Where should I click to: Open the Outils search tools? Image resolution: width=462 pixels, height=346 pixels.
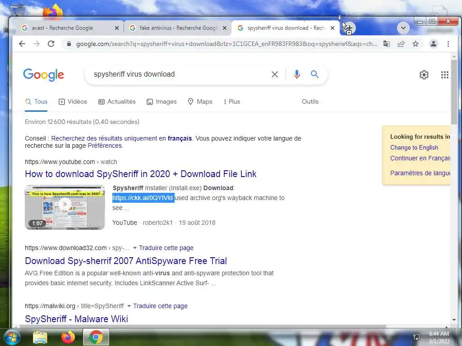(x=310, y=101)
